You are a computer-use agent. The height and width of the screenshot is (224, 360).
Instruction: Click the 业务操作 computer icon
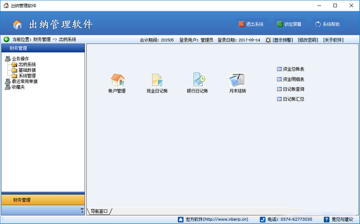pyautogui.click(x=7, y=58)
